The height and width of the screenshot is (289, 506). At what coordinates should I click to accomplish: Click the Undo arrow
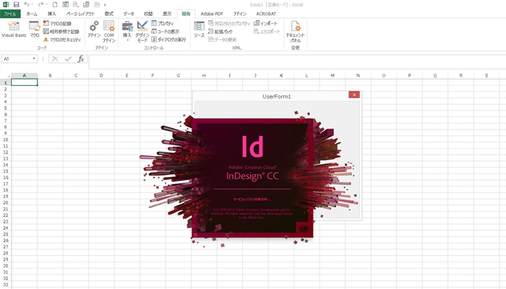pos(27,4)
